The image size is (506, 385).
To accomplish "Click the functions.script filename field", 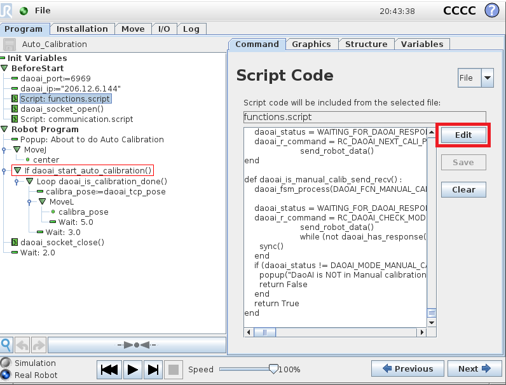I will pyautogui.click(x=365, y=117).
